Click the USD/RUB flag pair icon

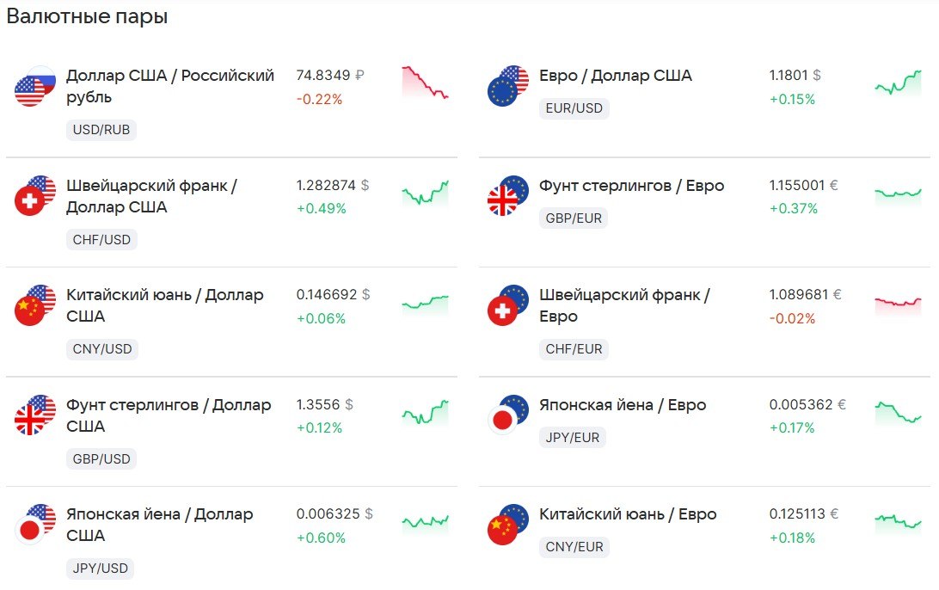(x=35, y=86)
